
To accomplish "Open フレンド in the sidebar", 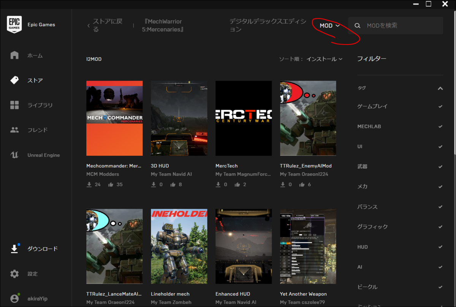I will (38, 130).
